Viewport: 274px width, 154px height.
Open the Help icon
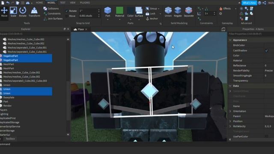(259, 3)
